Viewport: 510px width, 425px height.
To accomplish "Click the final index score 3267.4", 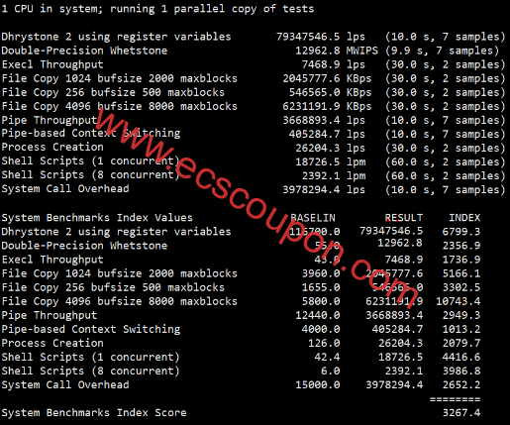I will coord(461,413).
